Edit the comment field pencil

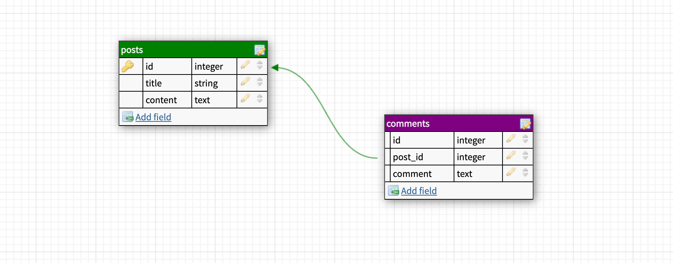pos(511,172)
